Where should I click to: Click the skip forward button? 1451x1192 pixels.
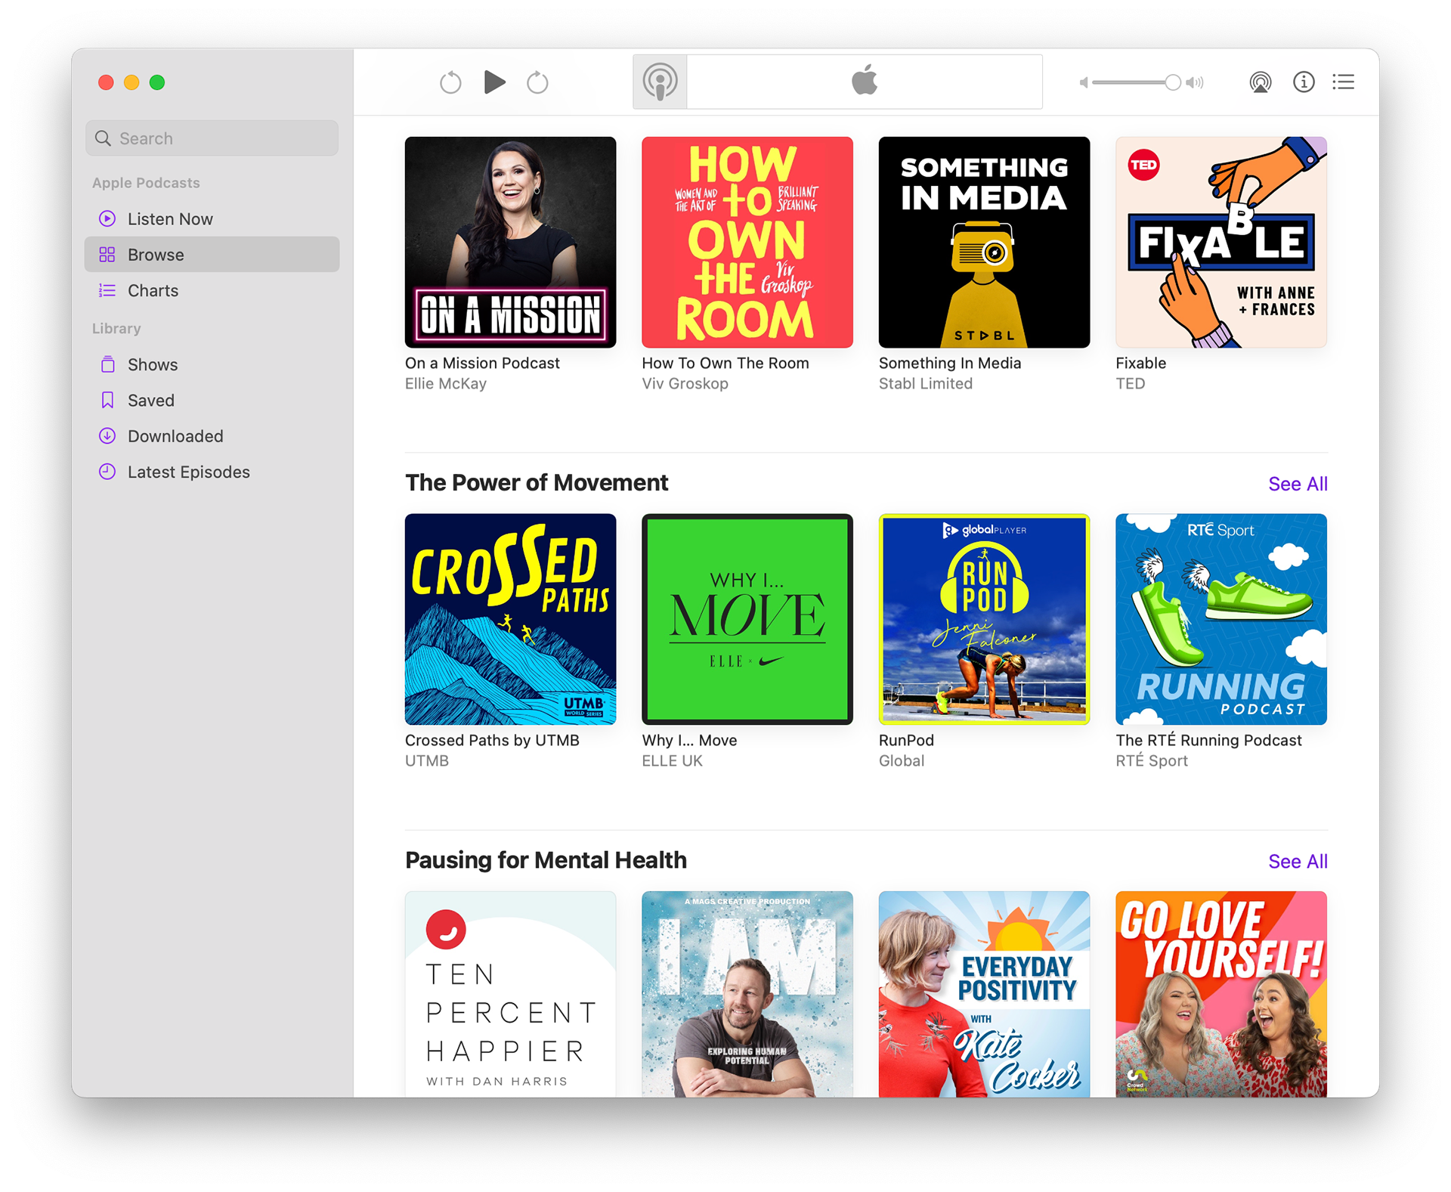click(537, 82)
